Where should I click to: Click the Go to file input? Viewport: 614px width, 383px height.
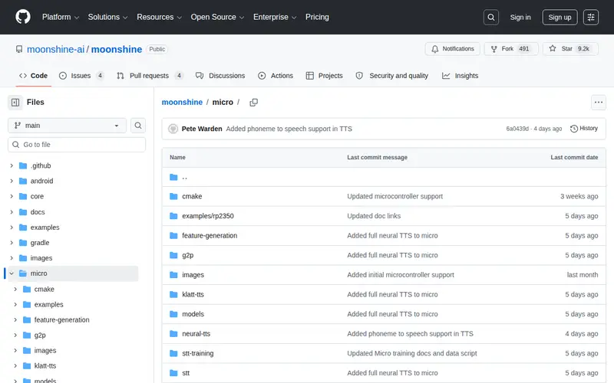77,145
